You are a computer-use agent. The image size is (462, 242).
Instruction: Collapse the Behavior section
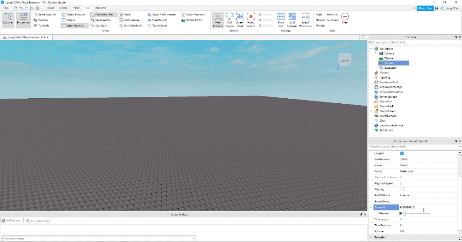371,237
